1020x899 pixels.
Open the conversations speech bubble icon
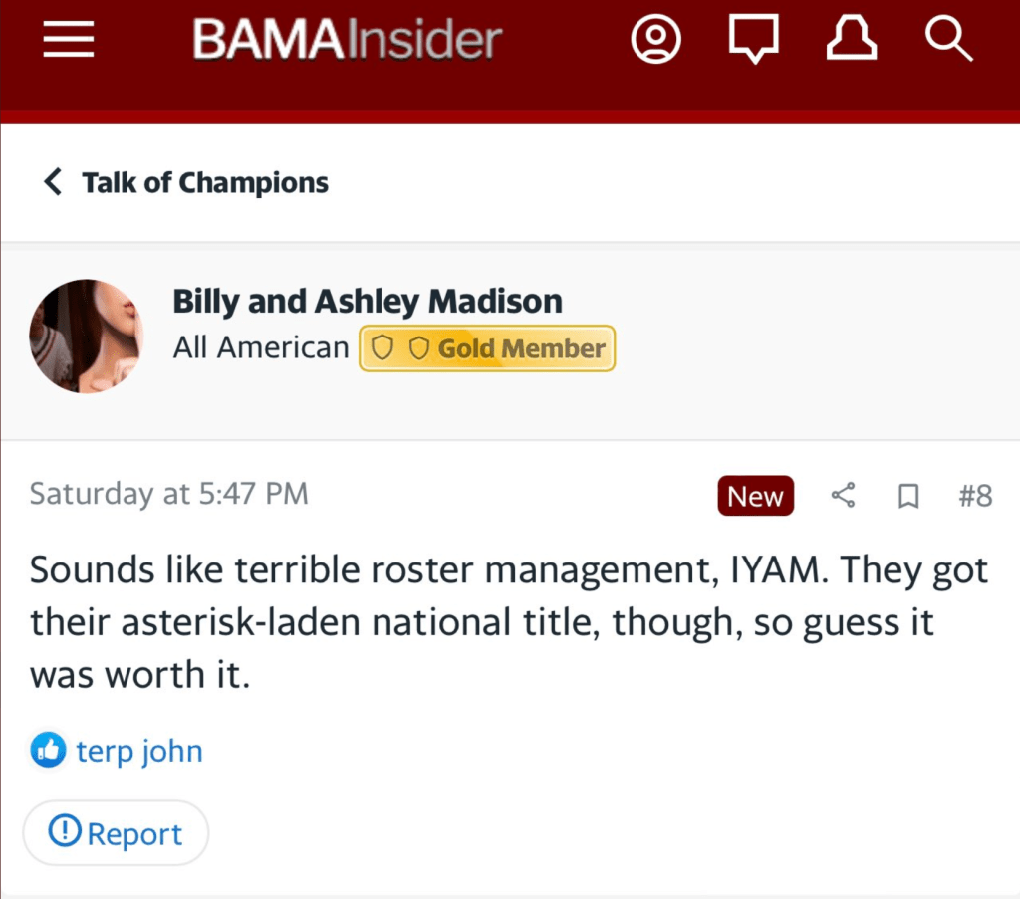(754, 40)
